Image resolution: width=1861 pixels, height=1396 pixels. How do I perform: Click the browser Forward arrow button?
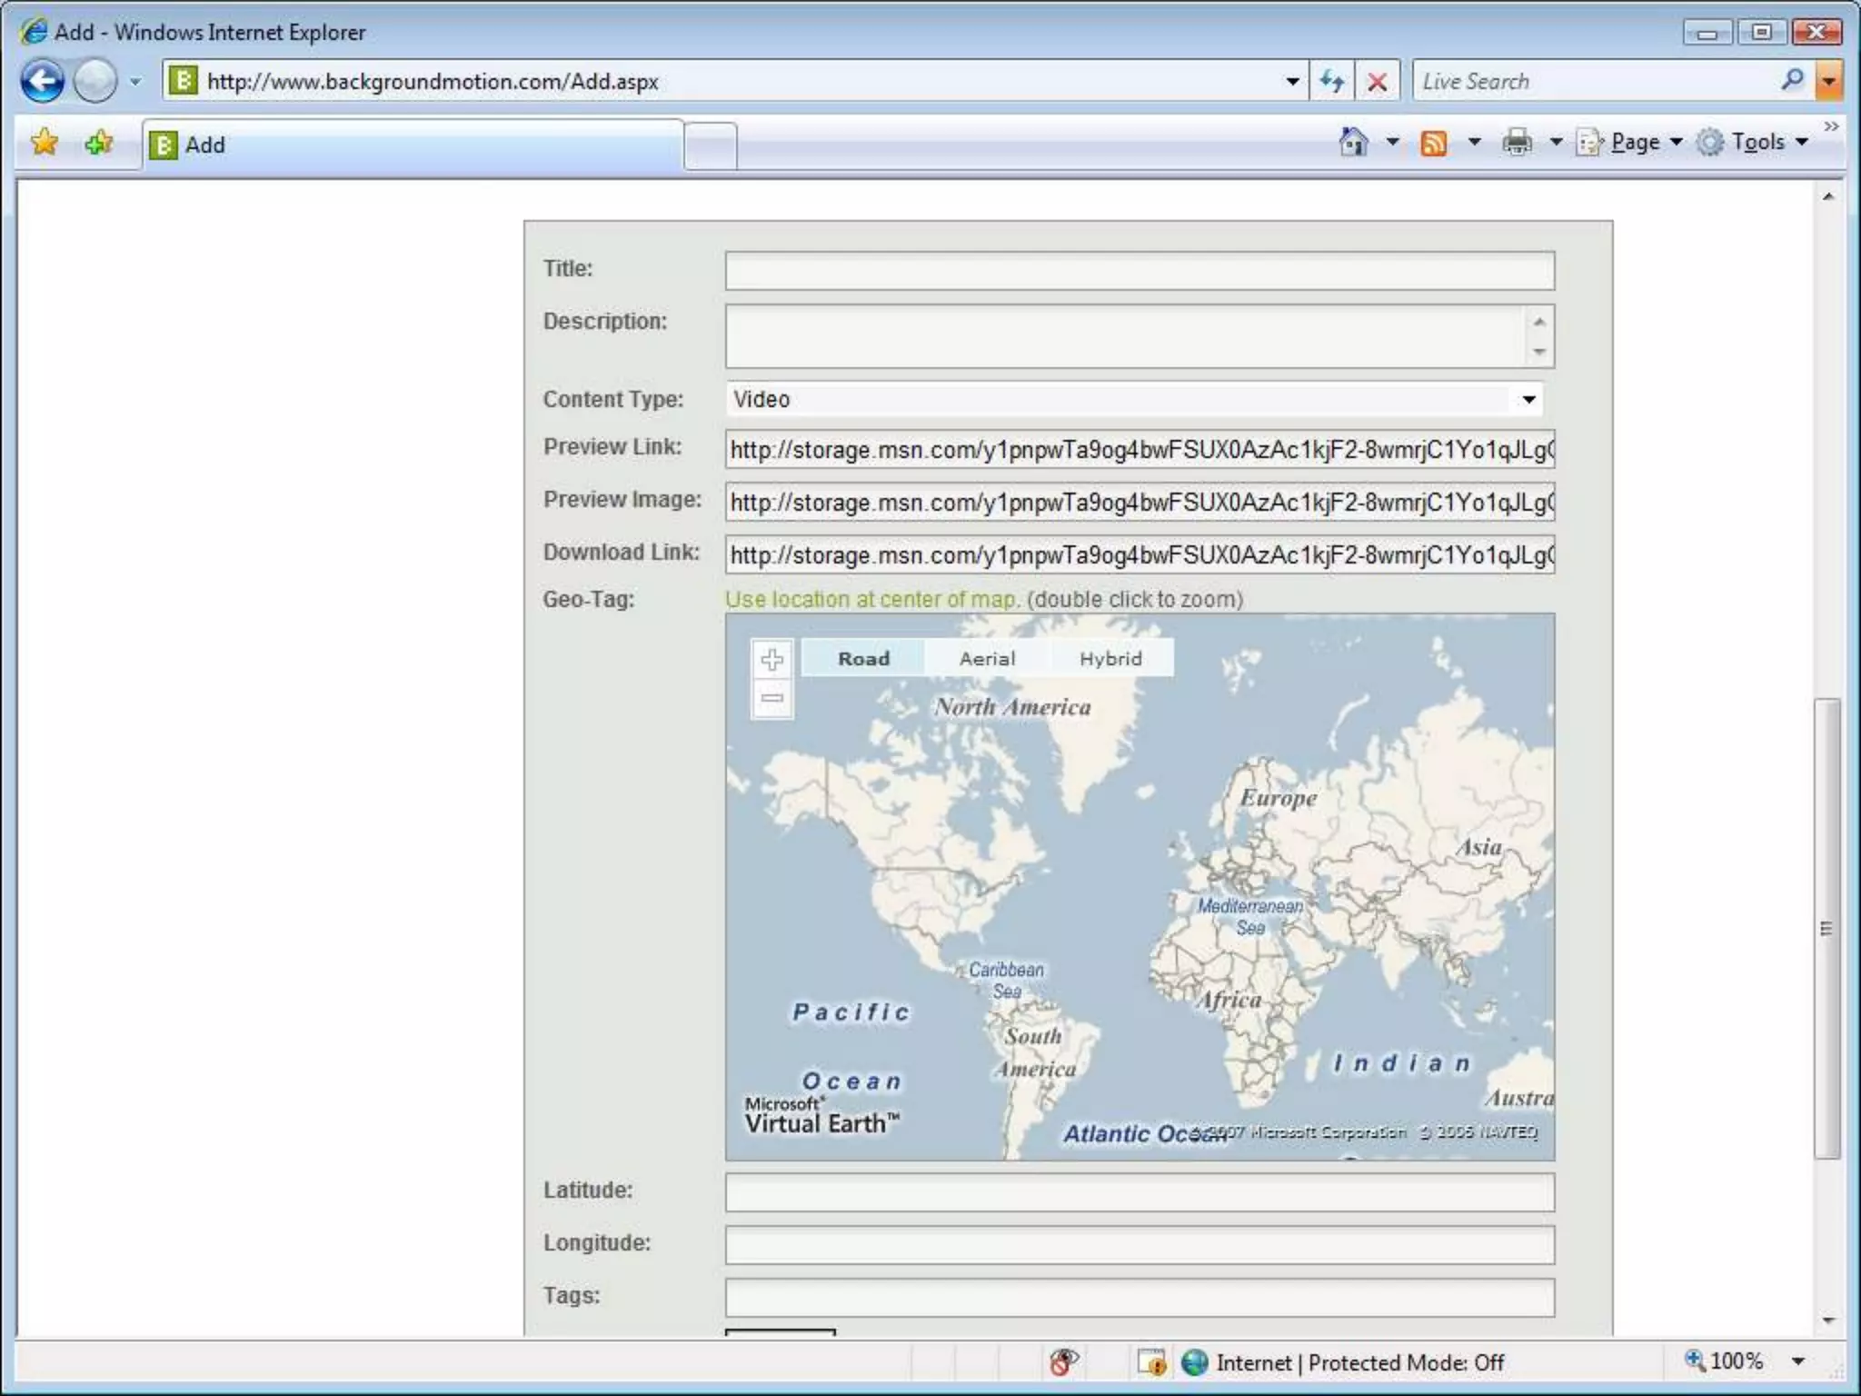[95, 82]
